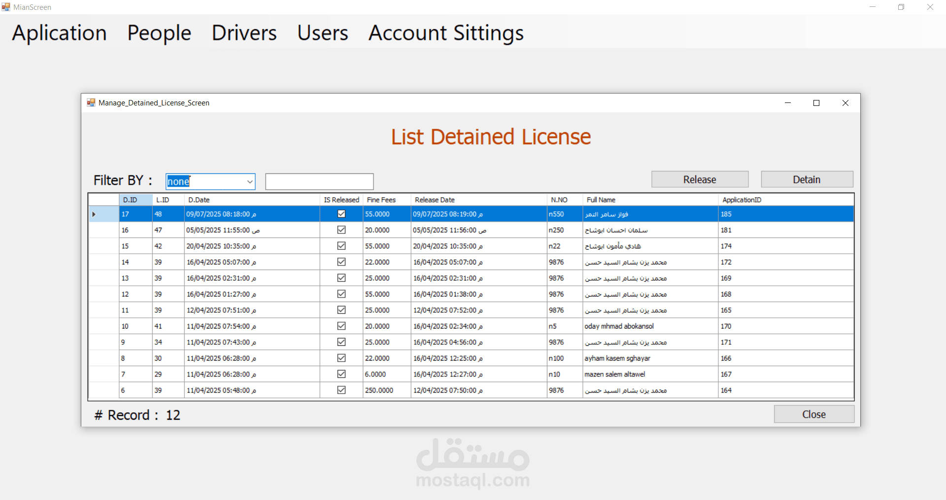Sort by the D.Date column header
Image resolution: width=946 pixels, height=500 pixels.
pyautogui.click(x=252, y=200)
